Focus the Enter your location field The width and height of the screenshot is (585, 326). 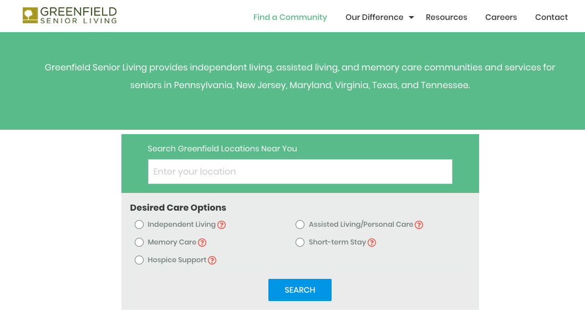point(300,171)
